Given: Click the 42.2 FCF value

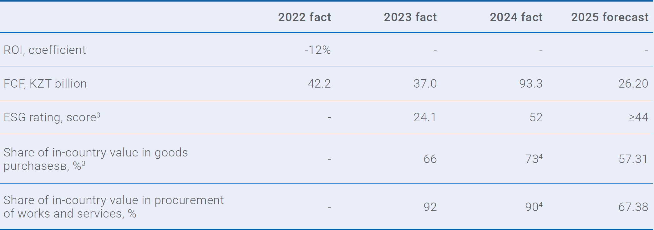Looking at the screenshot, I should point(319,84).
